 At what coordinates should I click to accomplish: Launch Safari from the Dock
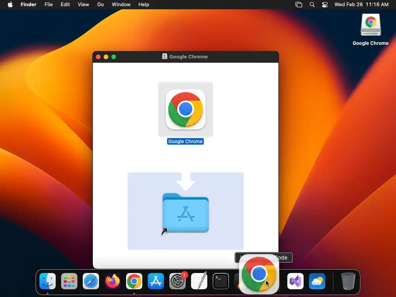click(91, 281)
